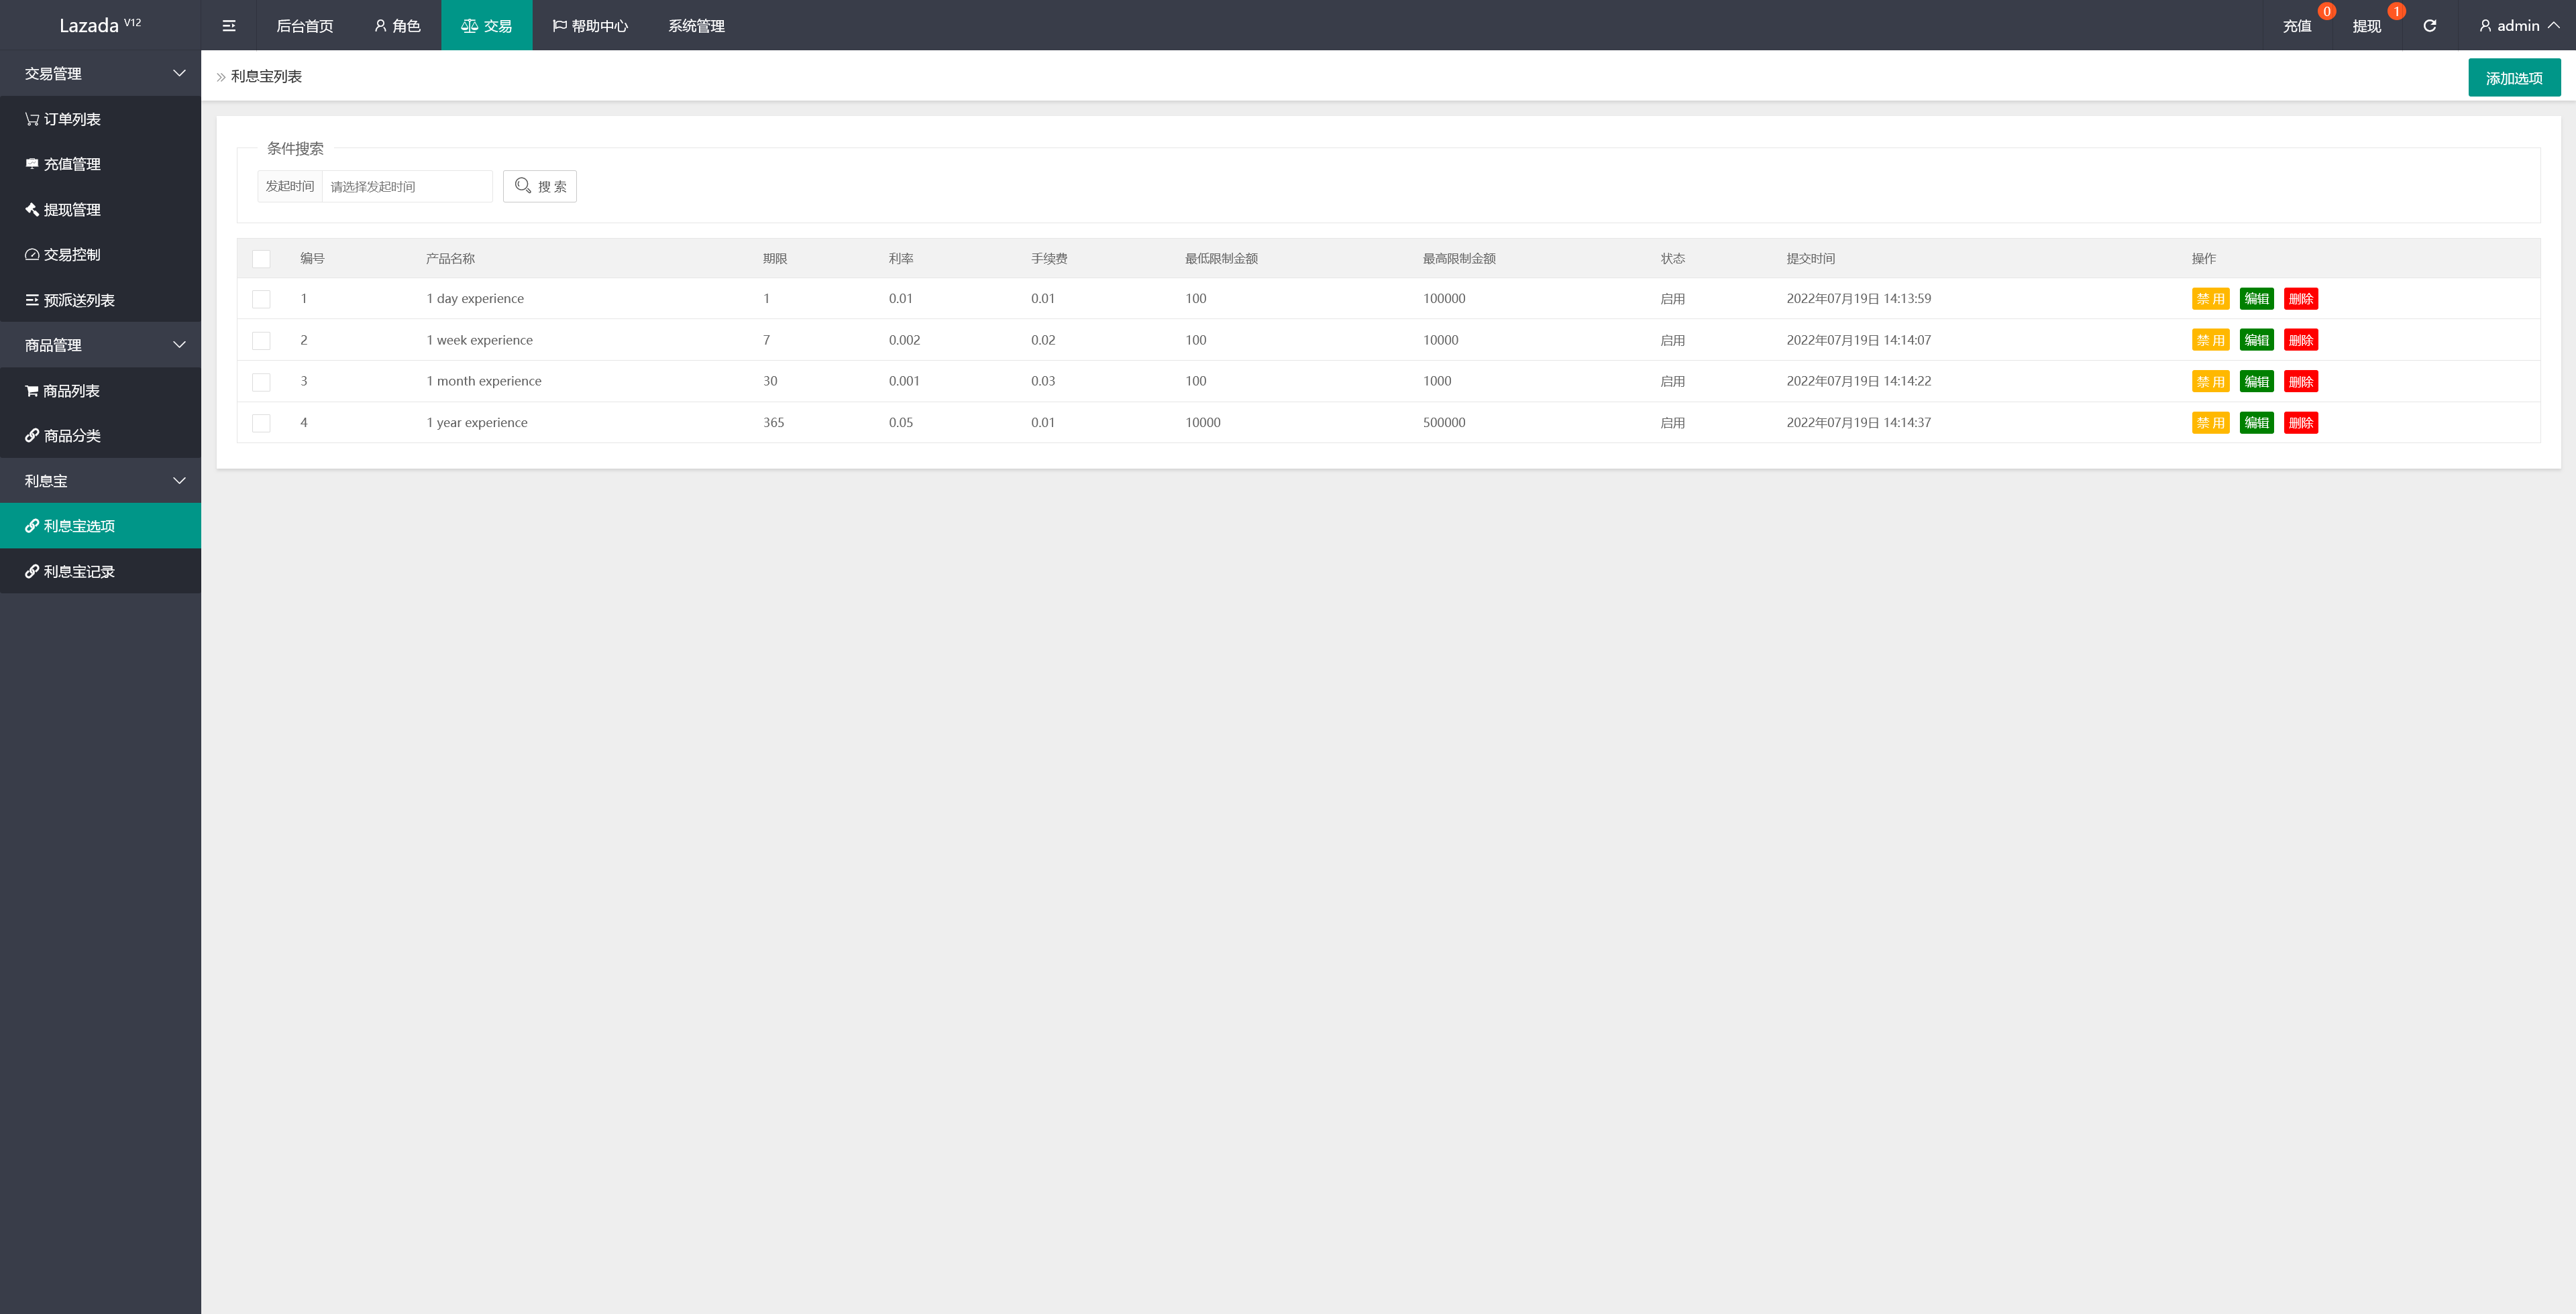Expand the admin user dropdown
The width and height of the screenshot is (2576, 1314).
2518,26
